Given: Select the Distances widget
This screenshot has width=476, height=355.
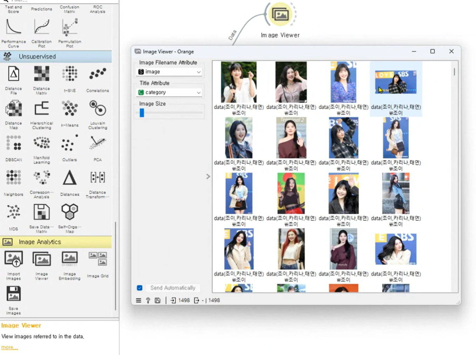Looking at the screenshot, I should click(70, 183).
